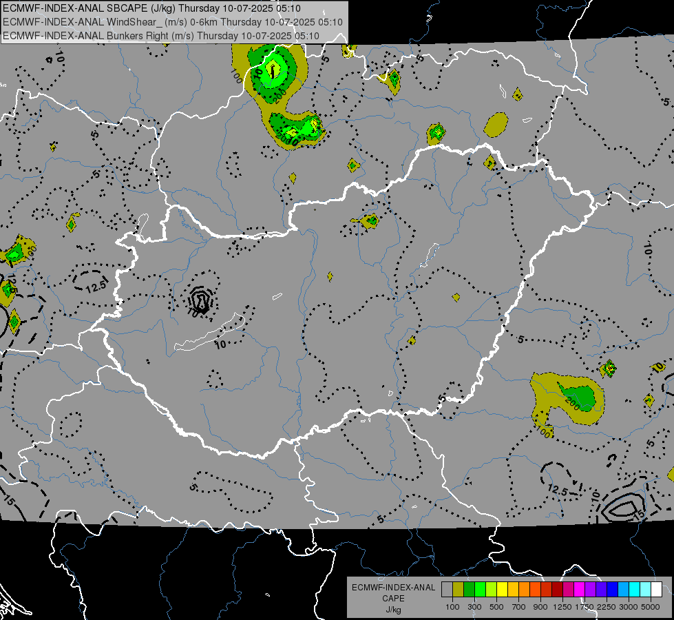Click the '1750' legend value label

coord(585,607)
